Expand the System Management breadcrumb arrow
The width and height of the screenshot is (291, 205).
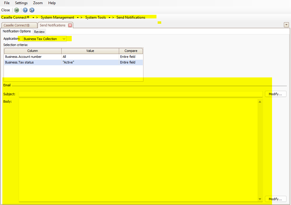click(78, 18)
